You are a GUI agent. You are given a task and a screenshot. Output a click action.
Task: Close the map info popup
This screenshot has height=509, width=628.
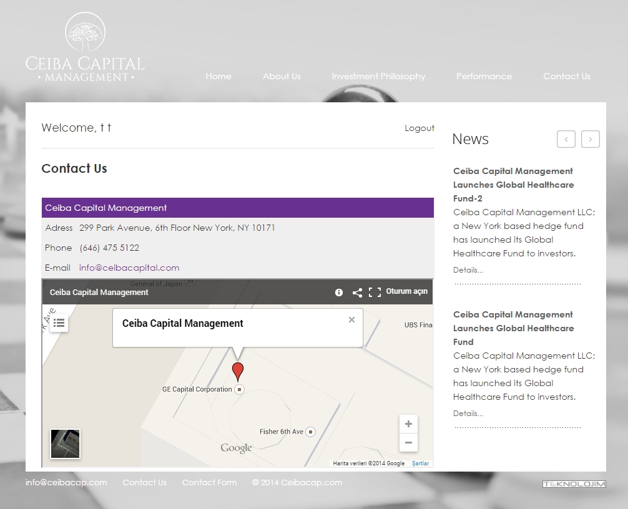(351, 320)
